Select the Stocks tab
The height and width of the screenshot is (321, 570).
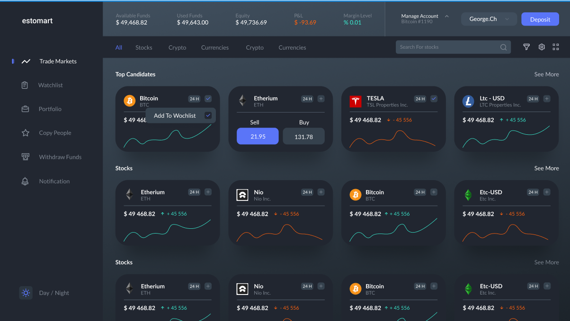(143, 47)
